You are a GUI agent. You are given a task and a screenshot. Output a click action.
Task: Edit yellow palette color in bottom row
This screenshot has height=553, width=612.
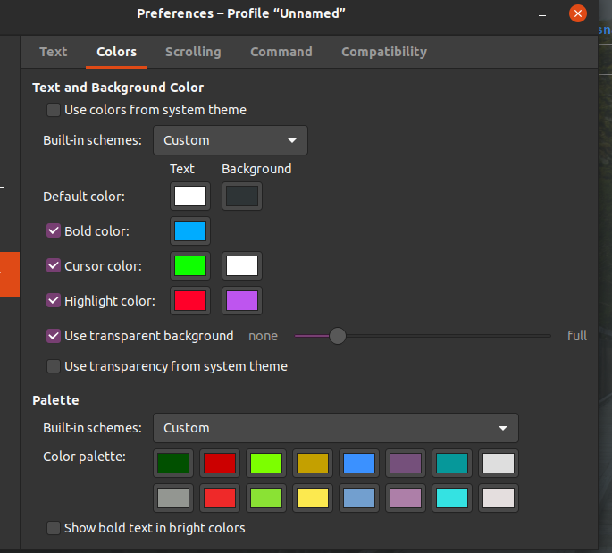313,498
